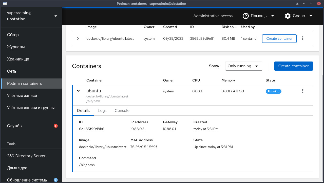Click the keep-above arrow icon in title bar
Image resolution: width=324 pixels, height=183 pixels.
[x=297, y=4]
